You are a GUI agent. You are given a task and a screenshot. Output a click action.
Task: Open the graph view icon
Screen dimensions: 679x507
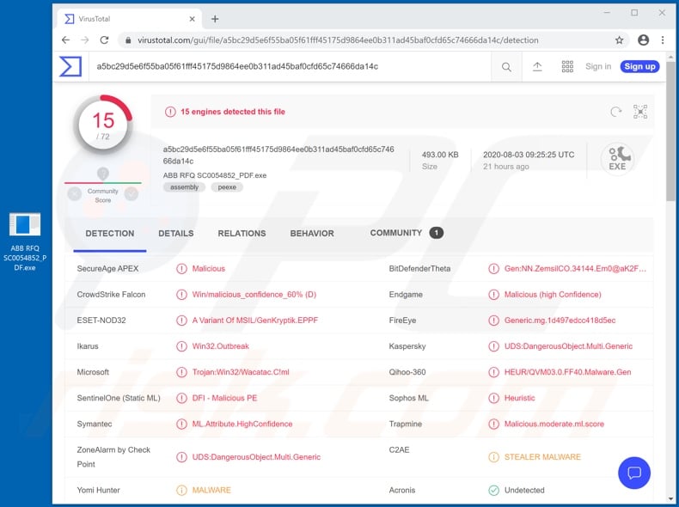coord(640,112)
